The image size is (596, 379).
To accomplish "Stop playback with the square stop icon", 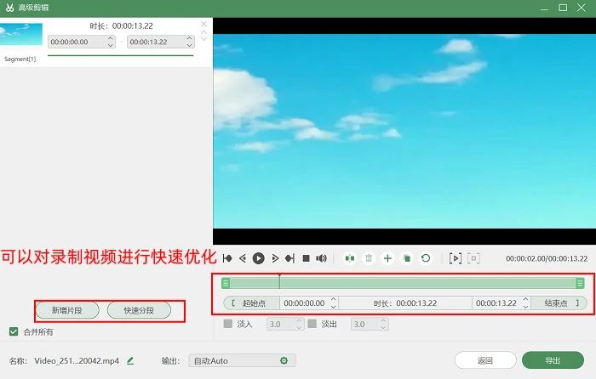I will click(306, 258).
